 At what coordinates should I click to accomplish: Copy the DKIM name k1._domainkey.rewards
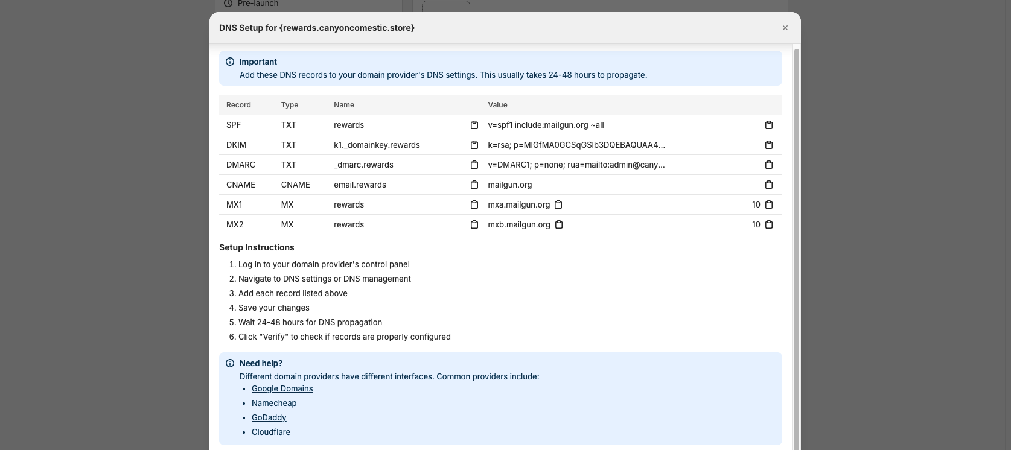(474, 145)
